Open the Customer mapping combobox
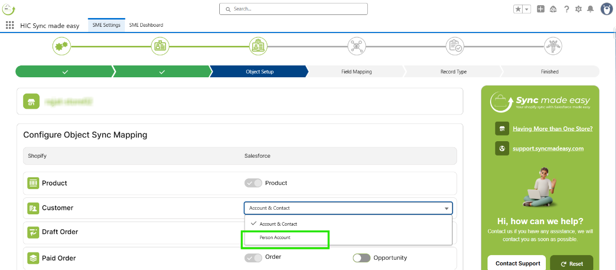 click(348, 208)
